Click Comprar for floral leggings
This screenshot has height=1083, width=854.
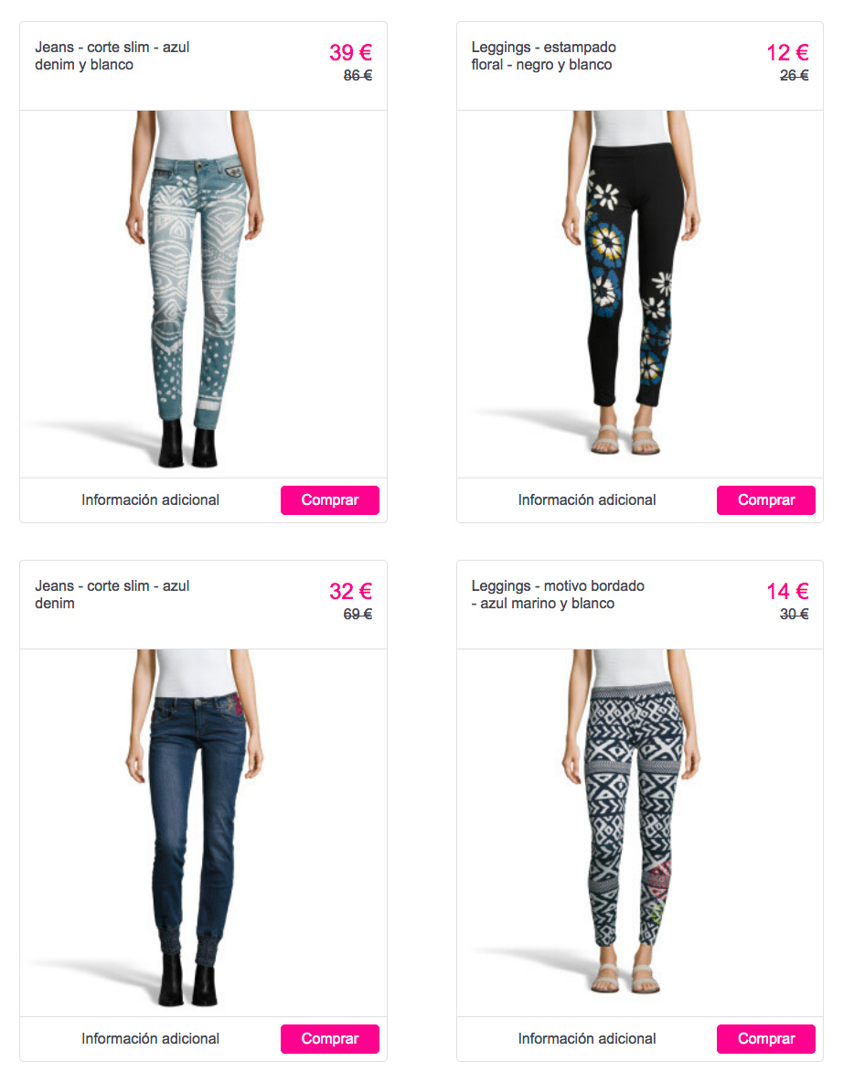765,500
